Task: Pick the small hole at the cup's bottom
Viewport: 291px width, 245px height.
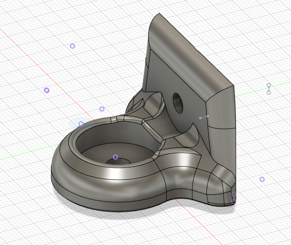Action: (118, 162)
